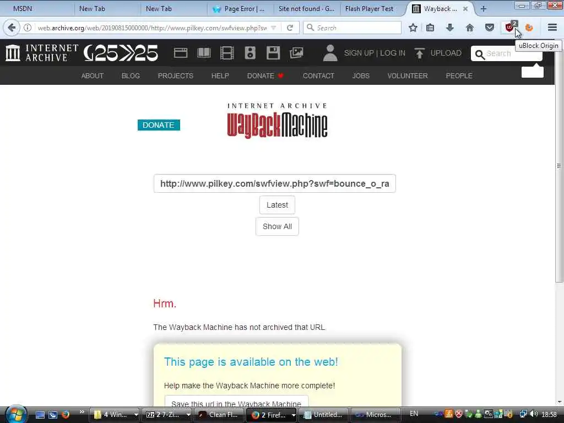Image resolution: width=564 pixels, height=423 pixels.
Task: Open the Web archive icon
Action: (x=181, y=53)
